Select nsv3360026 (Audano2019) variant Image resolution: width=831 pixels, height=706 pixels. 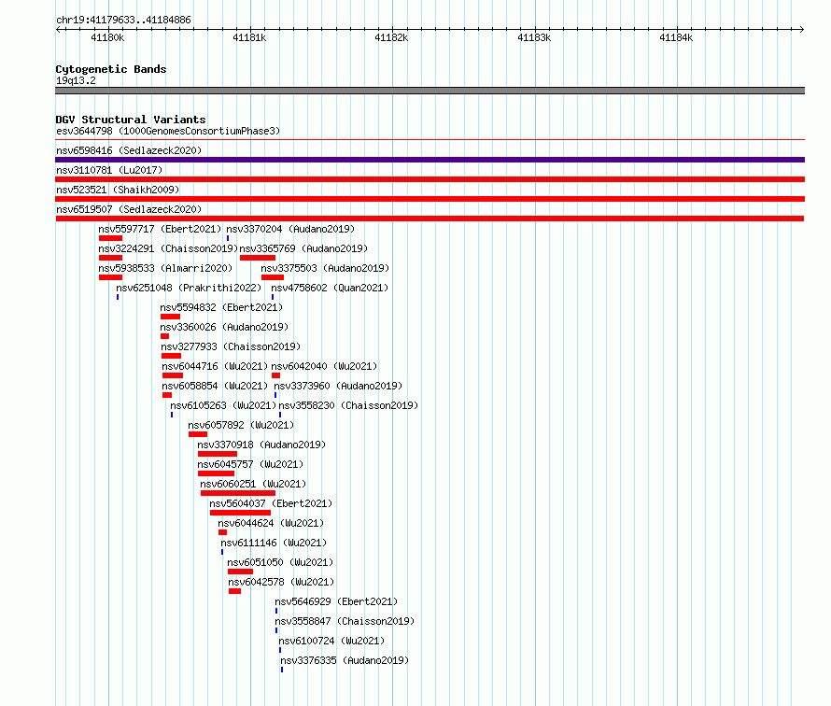tap(224, 327)
